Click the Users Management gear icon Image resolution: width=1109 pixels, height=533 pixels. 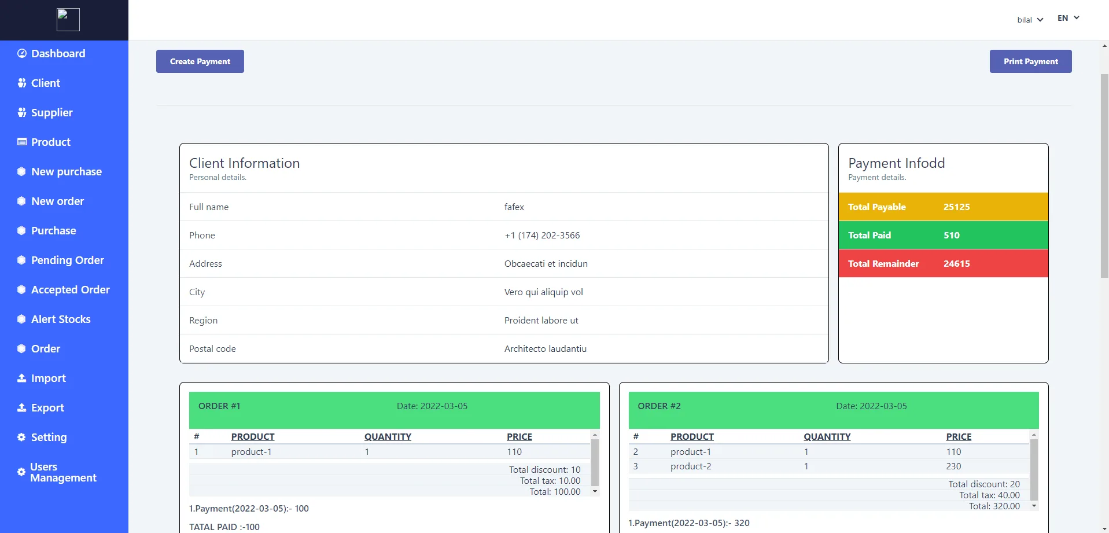point(21,472)
